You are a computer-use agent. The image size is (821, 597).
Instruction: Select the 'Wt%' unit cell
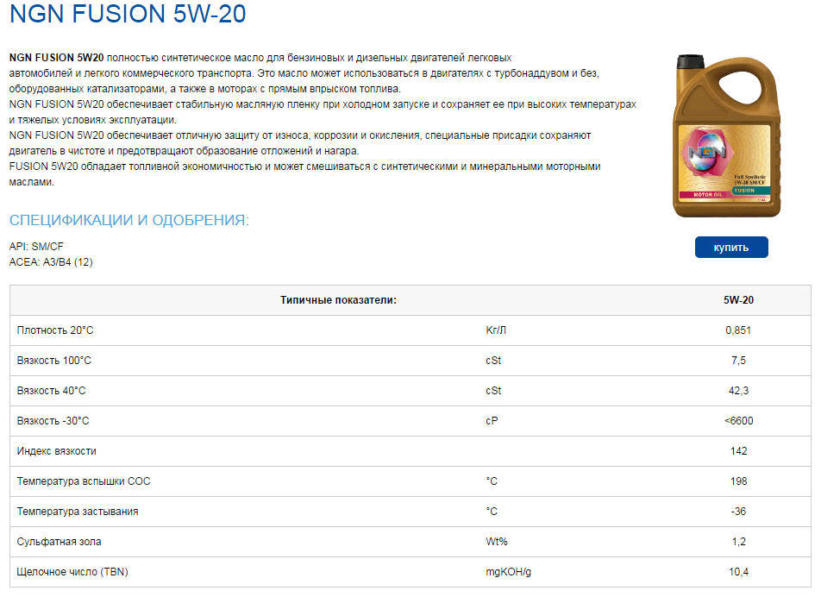pos(497,542)
